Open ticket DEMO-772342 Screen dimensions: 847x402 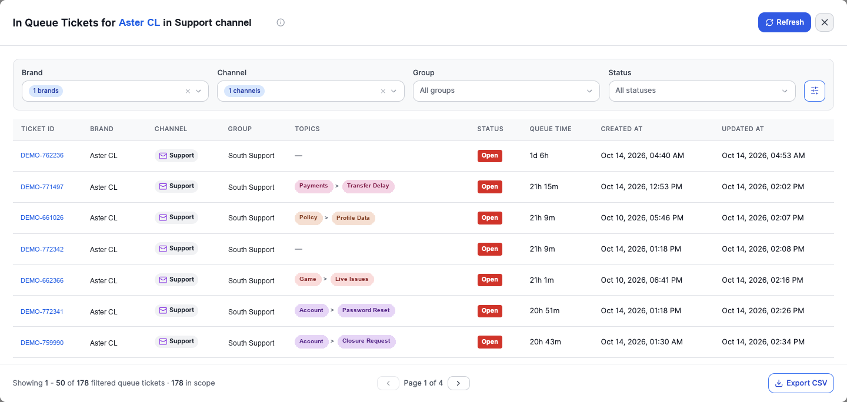tap(42, 249)
